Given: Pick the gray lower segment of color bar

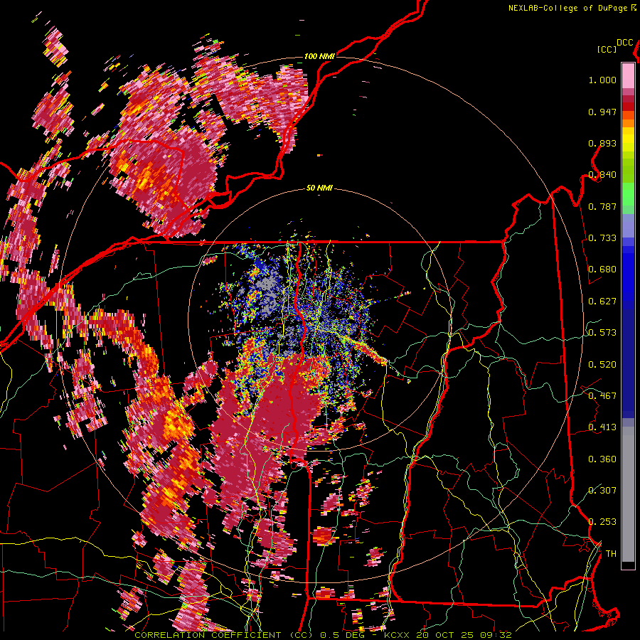Looking at the screenshot, I should click(x=628, y=494).
